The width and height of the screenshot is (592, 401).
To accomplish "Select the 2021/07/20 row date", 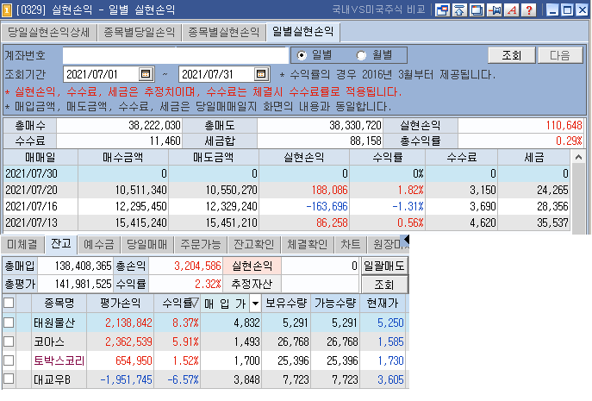I will pyautogui.click(x=31, y=190).
